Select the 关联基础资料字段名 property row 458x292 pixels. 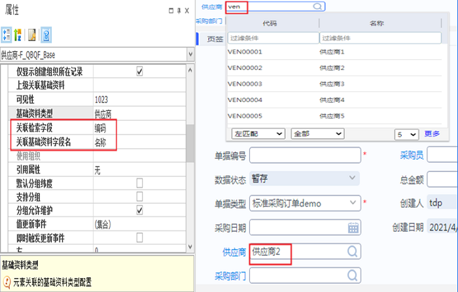click(x=97, y=142)
